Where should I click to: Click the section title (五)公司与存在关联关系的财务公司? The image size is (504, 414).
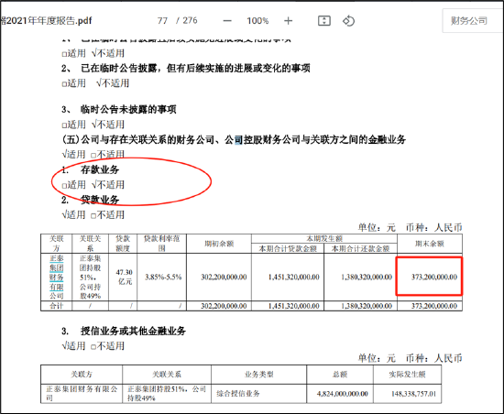point(234,140)
